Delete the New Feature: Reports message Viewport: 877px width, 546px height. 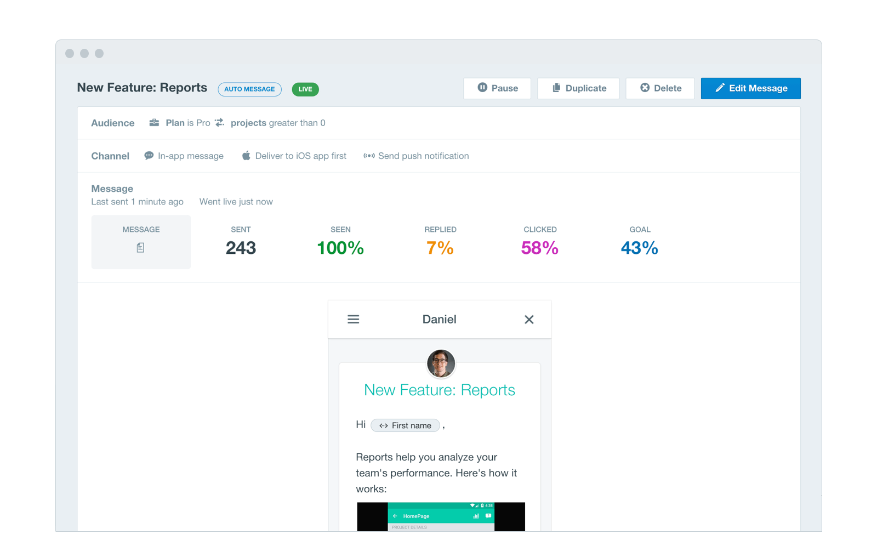pyautogui.click(x=660, y=88)
